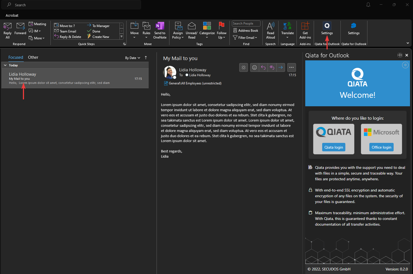Reverse sort order with the arrow
The width and height of the screenshot is (413, 274).
(146, 58)
